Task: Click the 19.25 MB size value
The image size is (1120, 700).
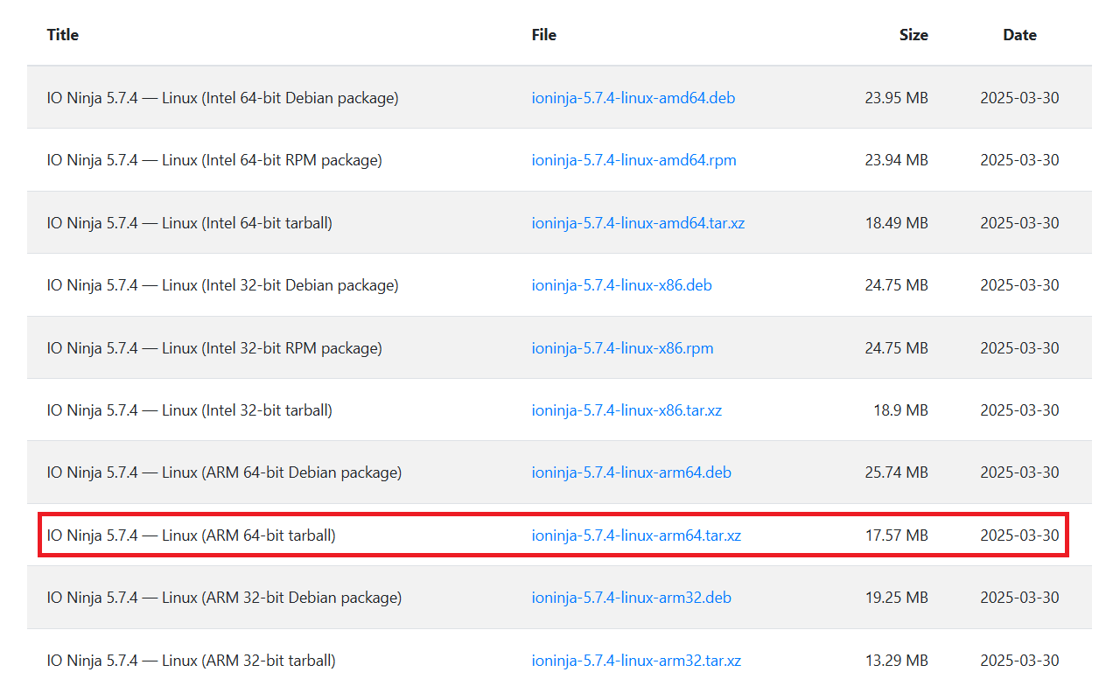Action: pyautogui.click(x=897, y=598)
